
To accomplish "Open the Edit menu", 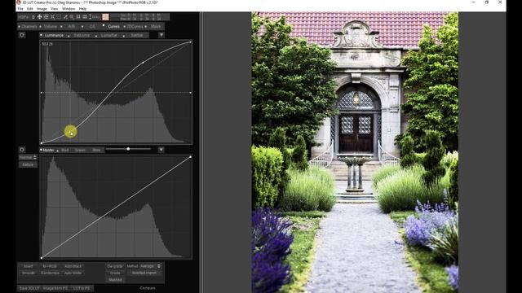I will pyautogui.click(x=30, y=9).
